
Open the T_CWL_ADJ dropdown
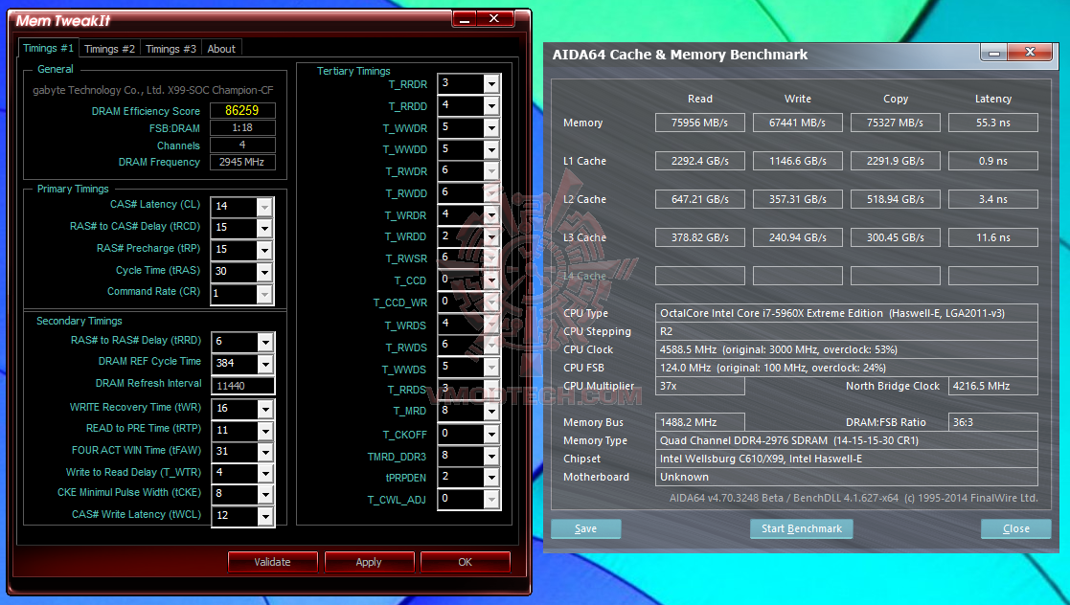click(491, 500)
